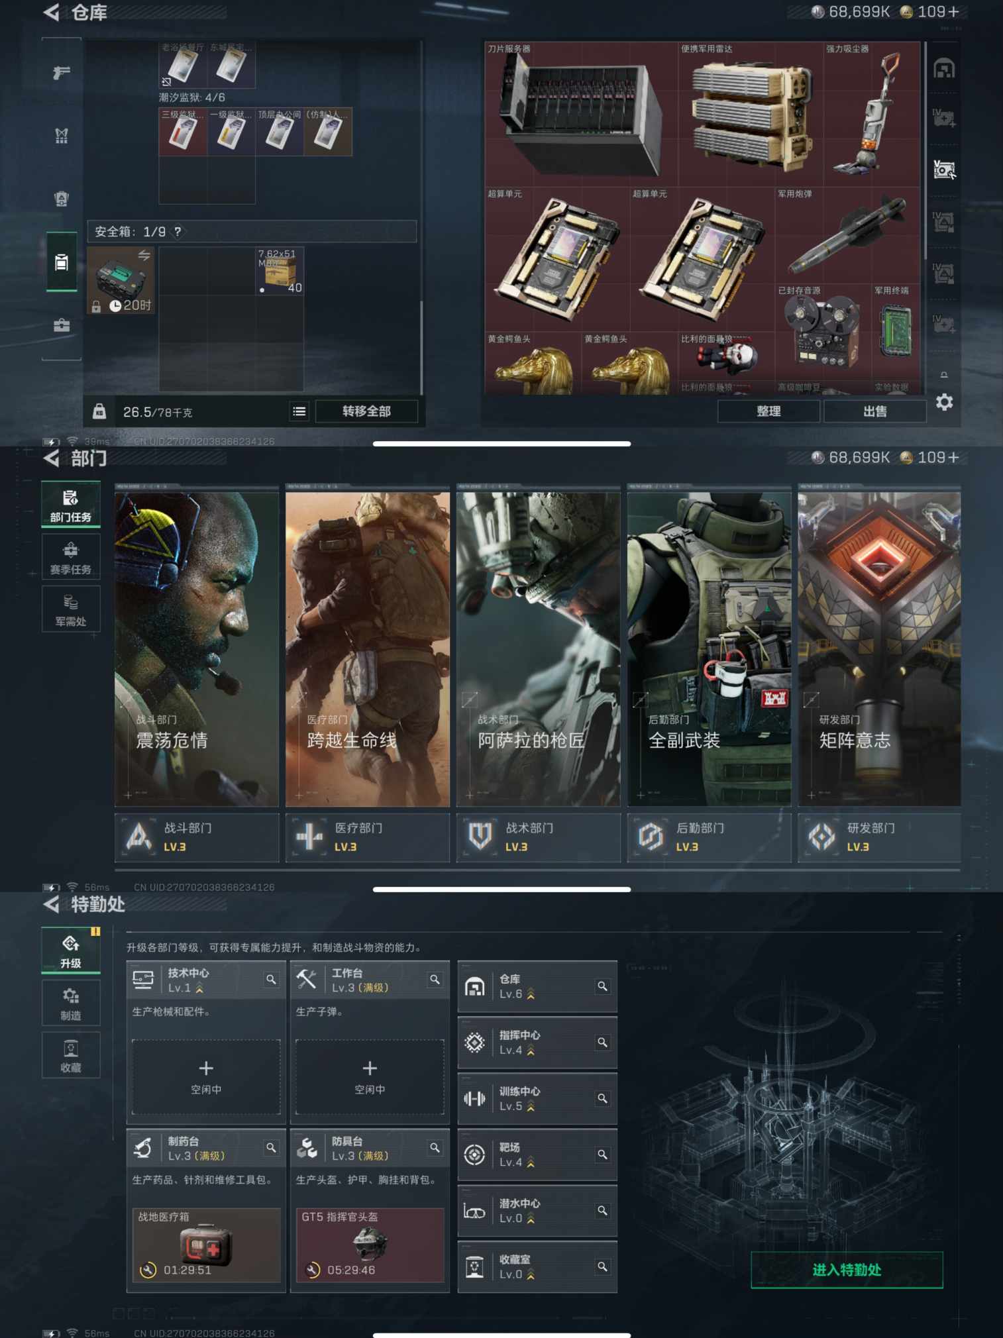
Task: Click the warehouse settings gear icon
Action: tap(944, 402)
